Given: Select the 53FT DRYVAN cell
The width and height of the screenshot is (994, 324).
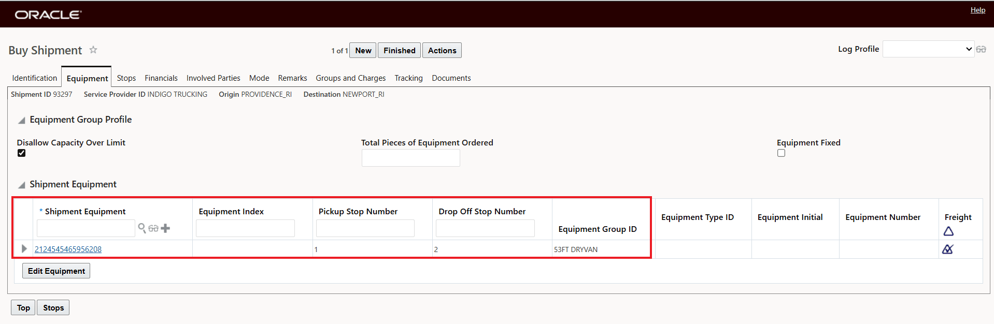Looking at the screenshot, I should coord(576,249).
